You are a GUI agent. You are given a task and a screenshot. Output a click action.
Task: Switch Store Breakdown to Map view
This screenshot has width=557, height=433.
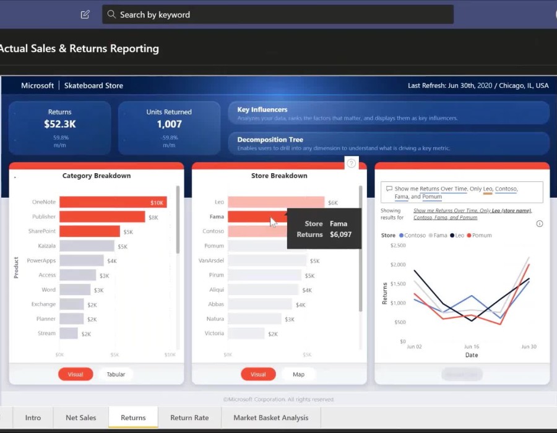pyautogui.click(x=298, y=374)
